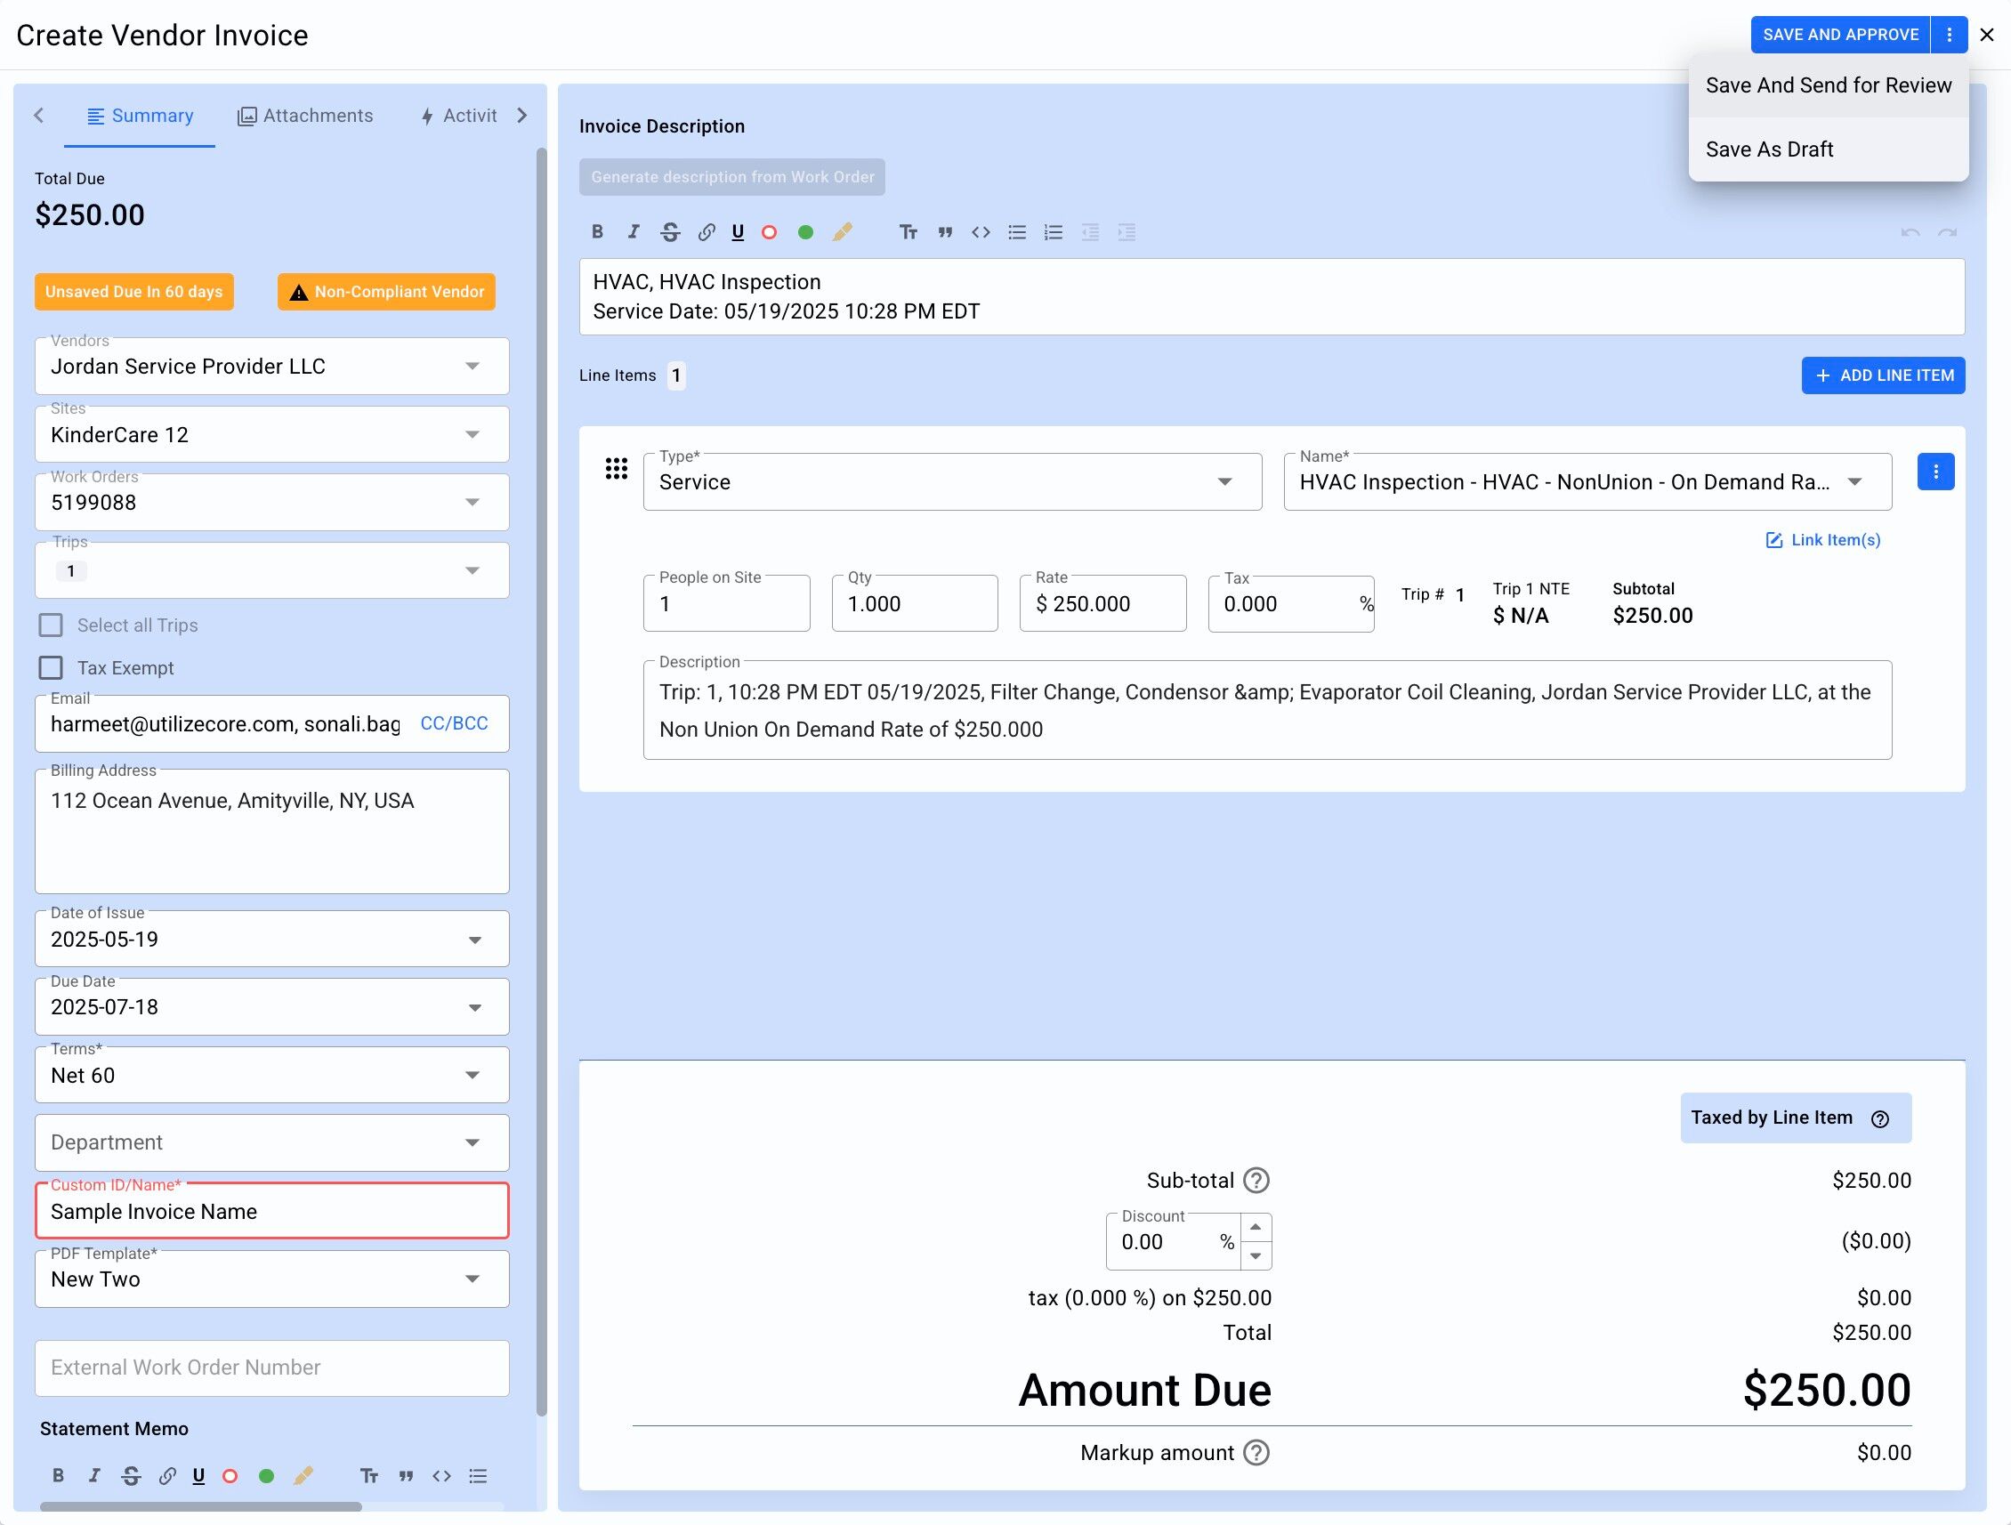Insert link in Invoice Description toolbar
This screenshot has height=1525, width=2011.
(707, 231)
